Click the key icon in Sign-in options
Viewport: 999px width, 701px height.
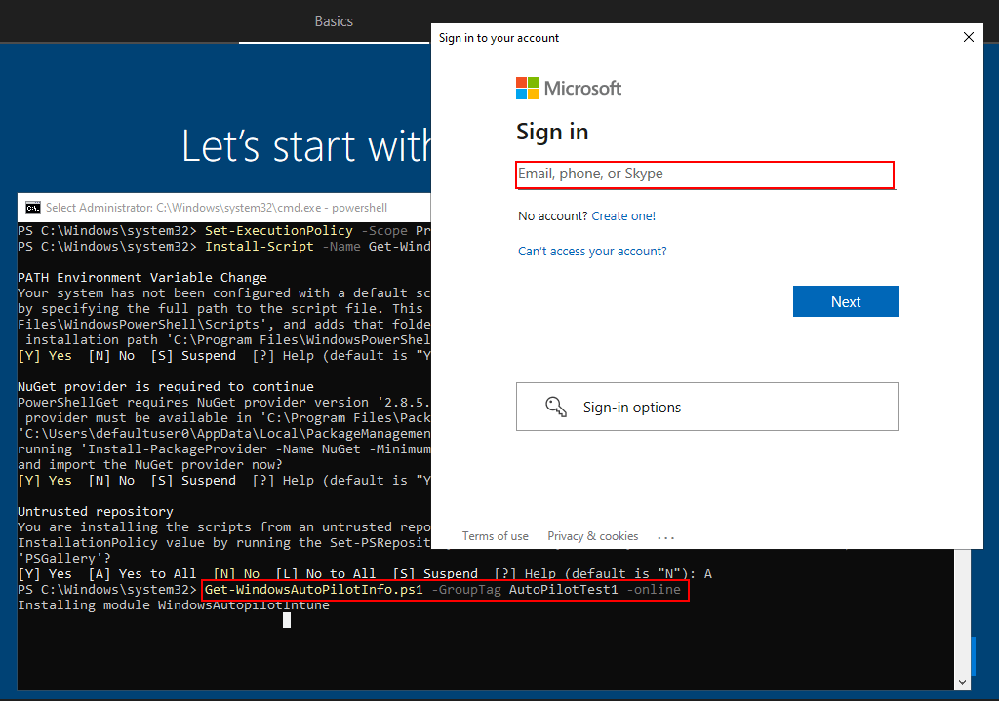coord(555,408)
